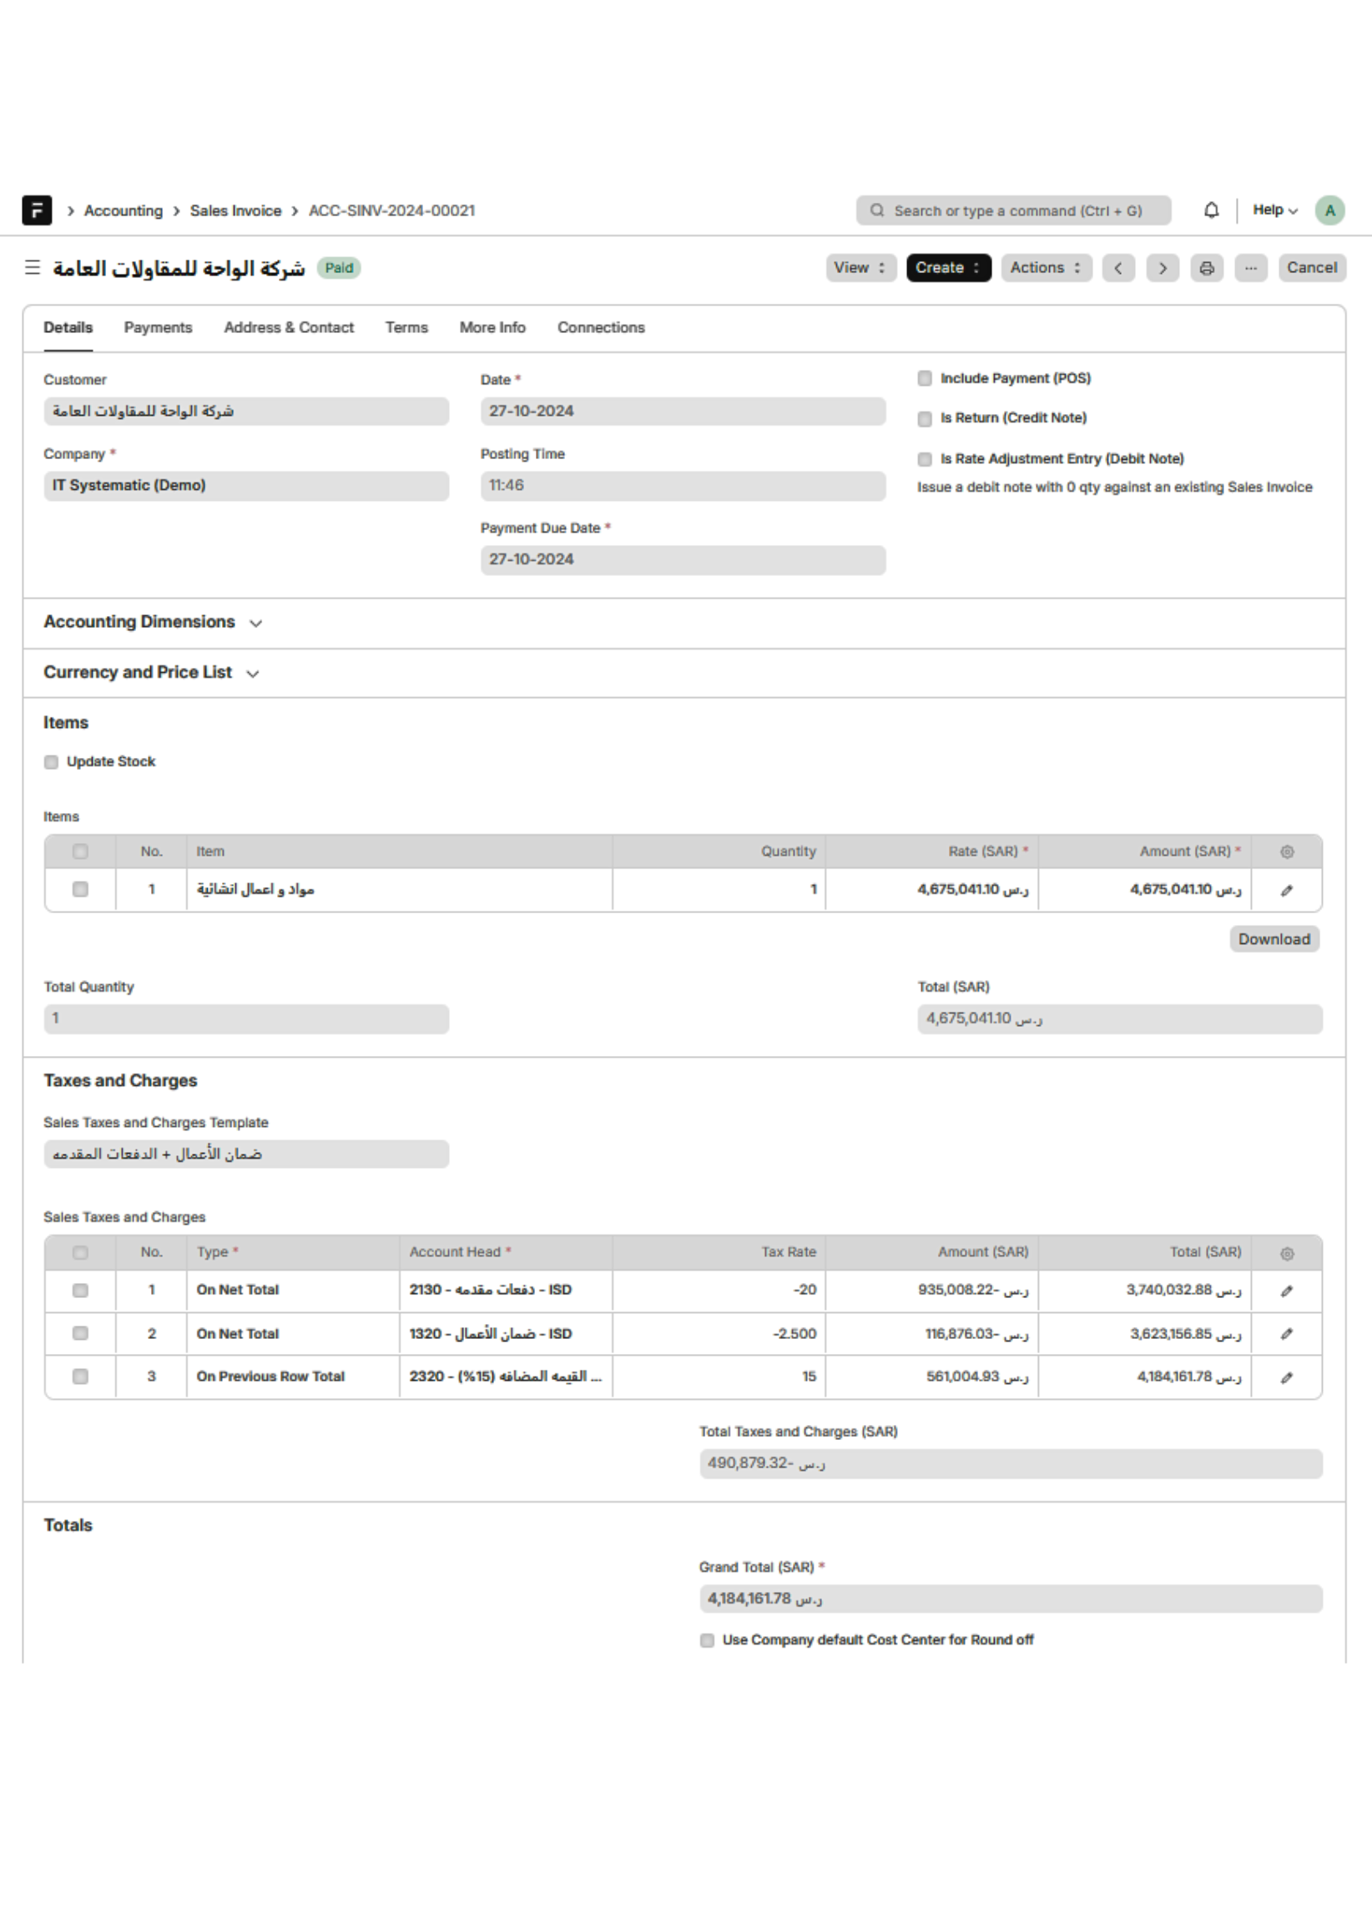Open the Frappe home logo icon
The width and height of the screenshot is (1372, 1925).
click(37, 210)
